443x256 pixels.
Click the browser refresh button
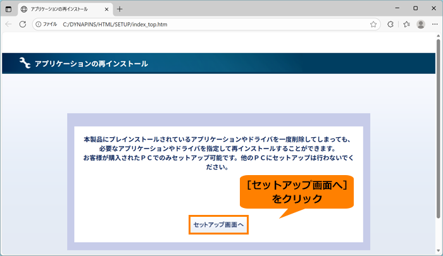tap(23, 24)
